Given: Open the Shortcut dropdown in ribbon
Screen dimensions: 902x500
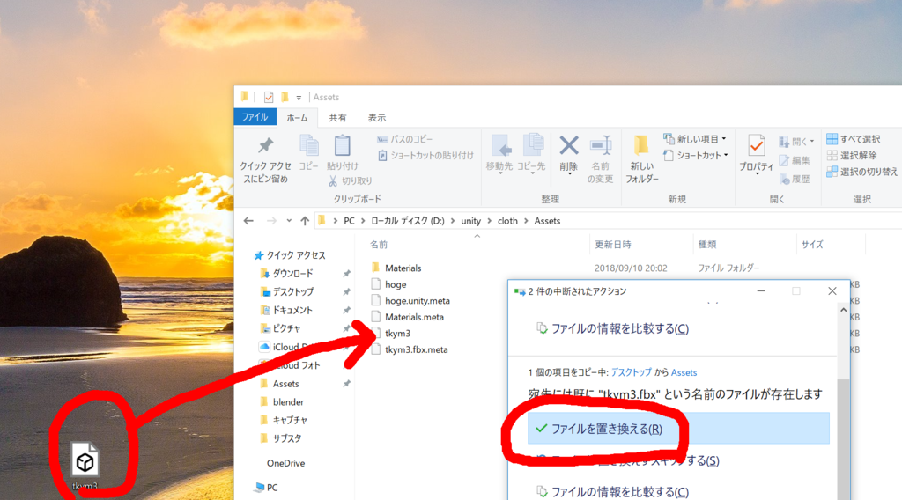Looking at the screenshot, I should pos(696,155).
